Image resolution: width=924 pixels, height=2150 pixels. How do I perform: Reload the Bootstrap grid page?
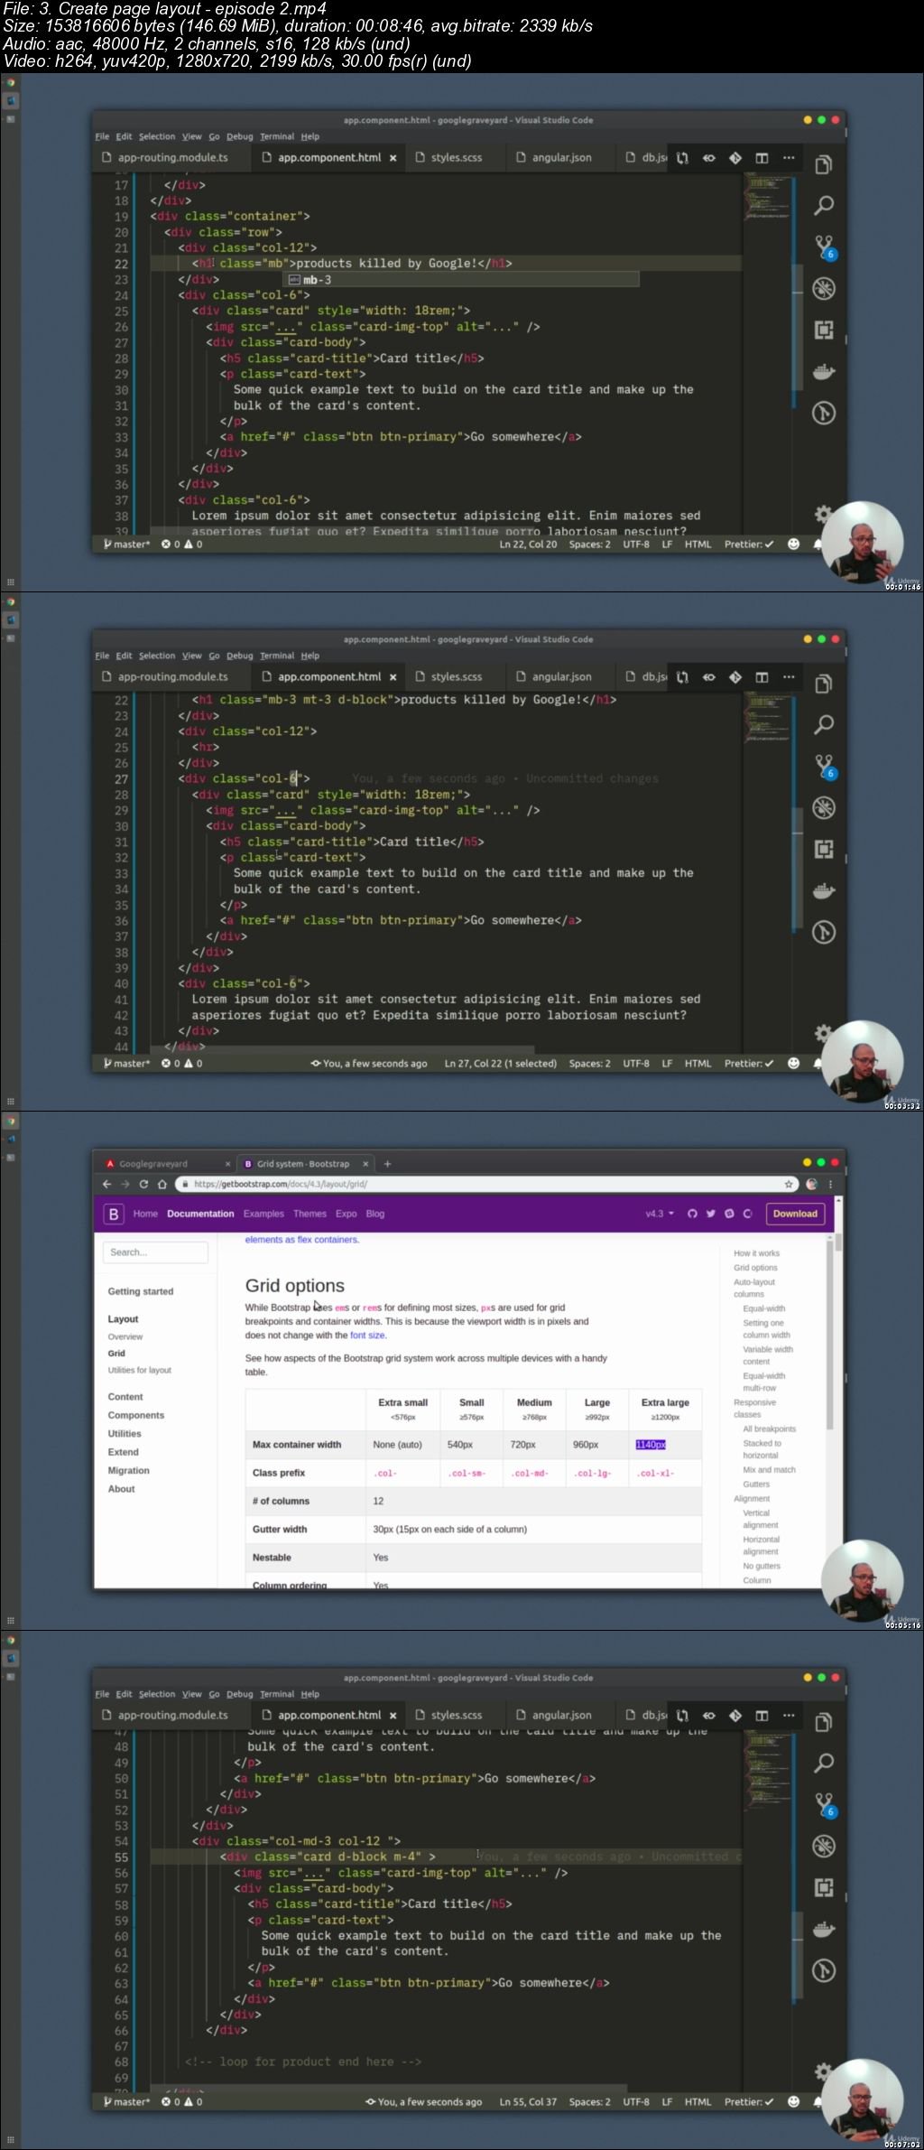(x=143, y=1184)
